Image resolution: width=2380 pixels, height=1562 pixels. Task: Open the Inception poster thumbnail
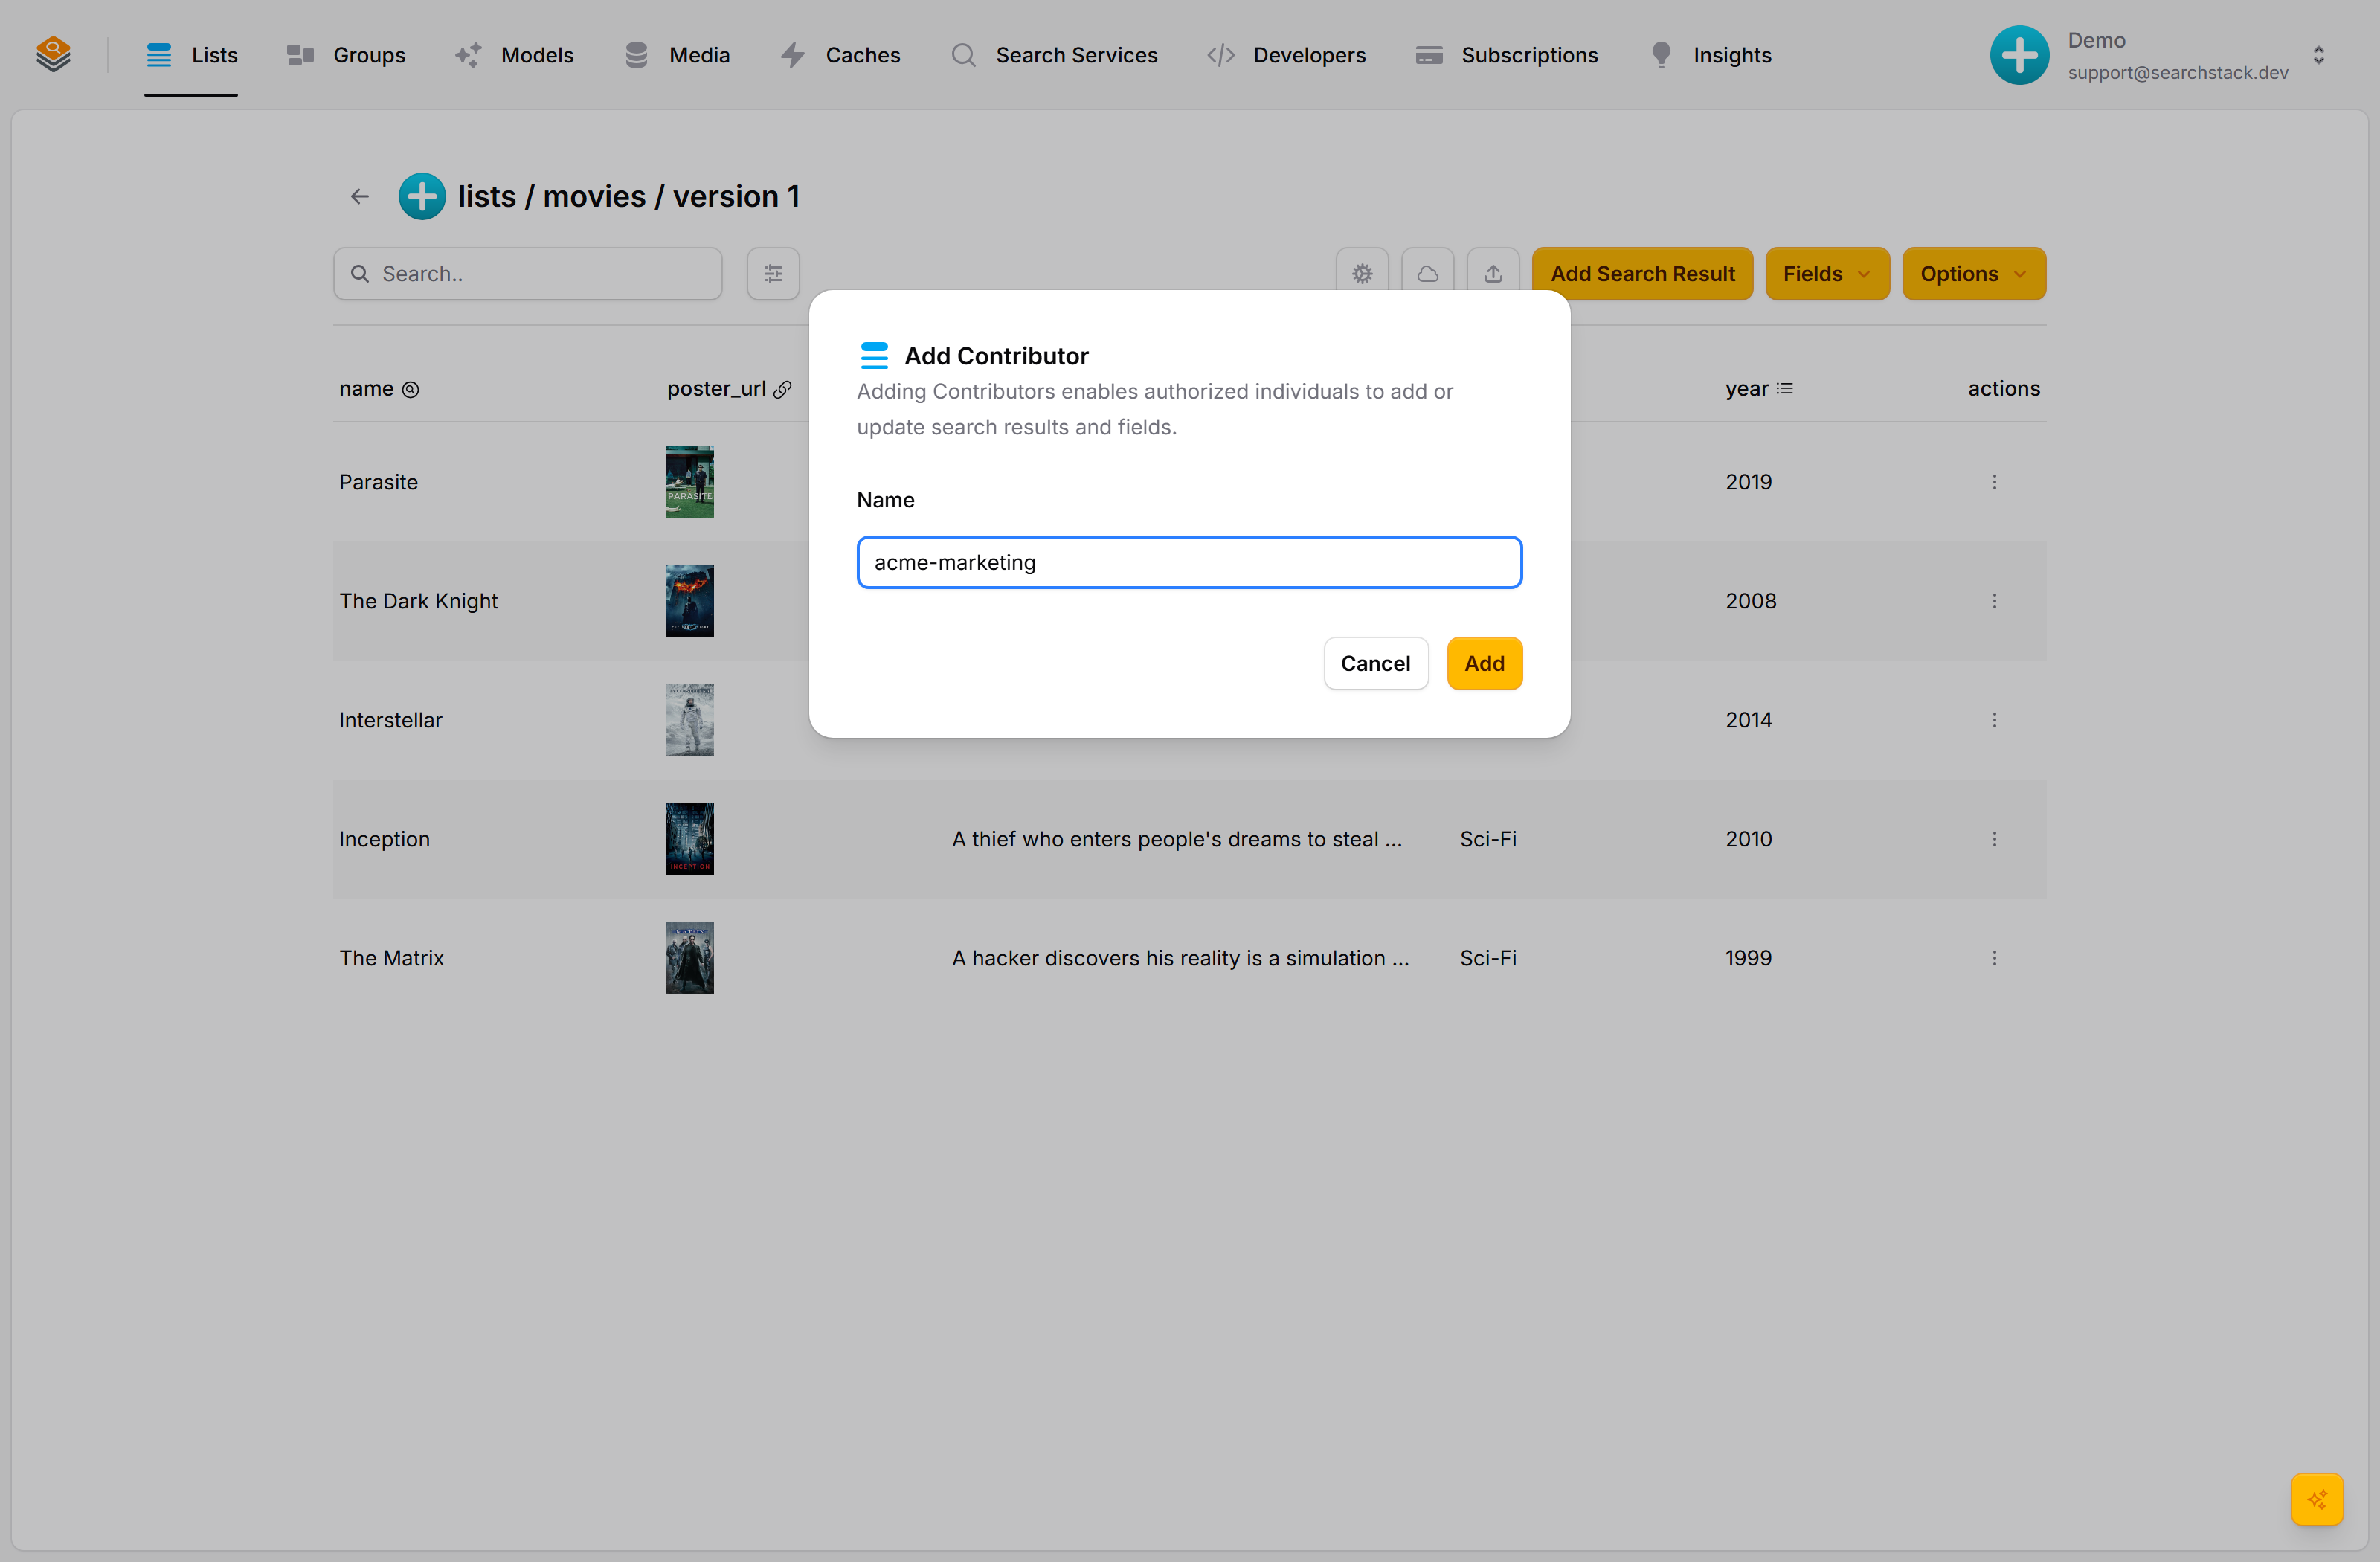click(x=690, y=839)
